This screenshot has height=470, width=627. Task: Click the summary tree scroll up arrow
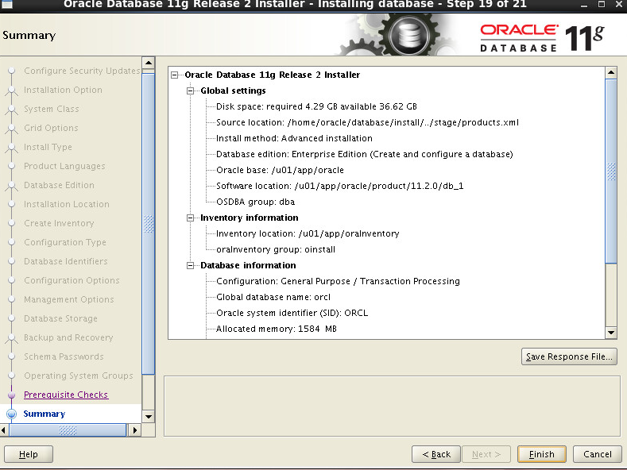[611, 72]
